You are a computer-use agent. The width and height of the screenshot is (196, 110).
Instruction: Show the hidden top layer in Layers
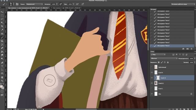(x=152, y=67)
